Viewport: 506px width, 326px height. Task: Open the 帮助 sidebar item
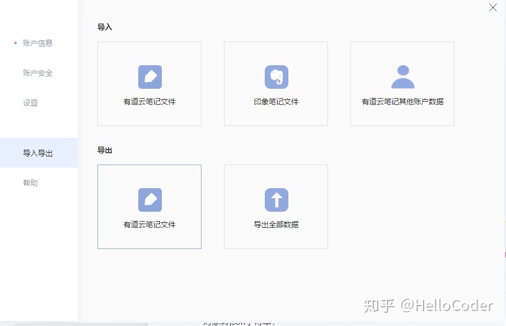30,183
